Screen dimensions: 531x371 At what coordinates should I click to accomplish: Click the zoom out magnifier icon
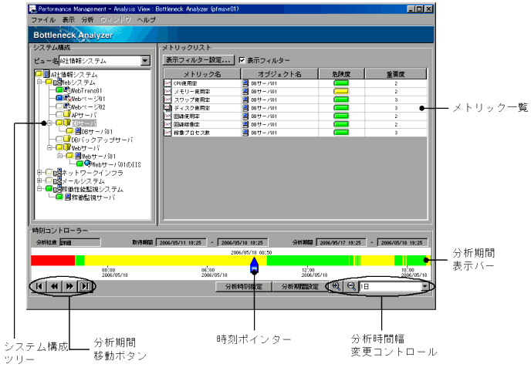tap(351, 286)
